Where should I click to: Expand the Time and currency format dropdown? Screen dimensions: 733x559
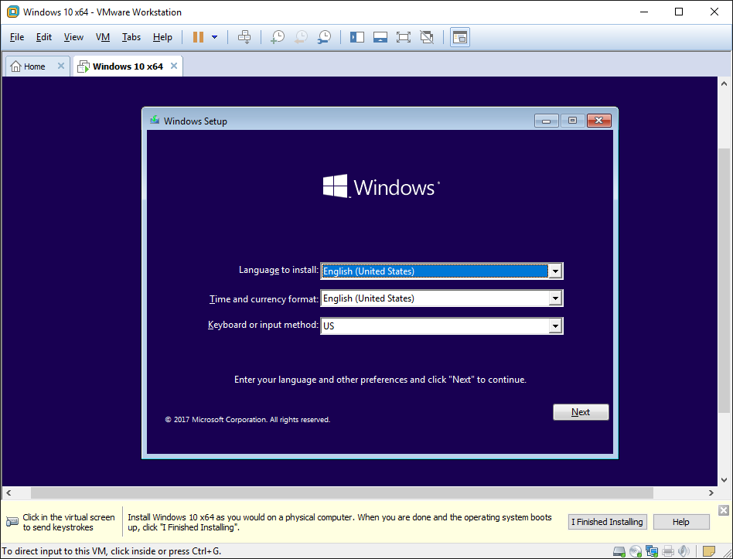tap(554, 298)
